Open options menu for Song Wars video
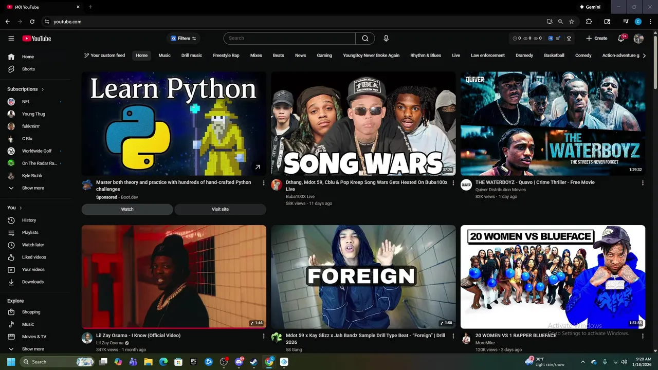The width and height of the screenshot is (658, 370). tap(453, 183)
